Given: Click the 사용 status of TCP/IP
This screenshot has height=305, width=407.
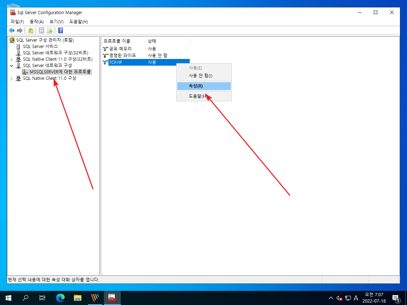Looking at the screenshot, I should (152, 62).
